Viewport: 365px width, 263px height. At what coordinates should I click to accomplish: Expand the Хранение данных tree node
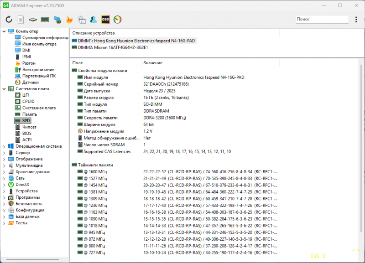coord(4,172)
